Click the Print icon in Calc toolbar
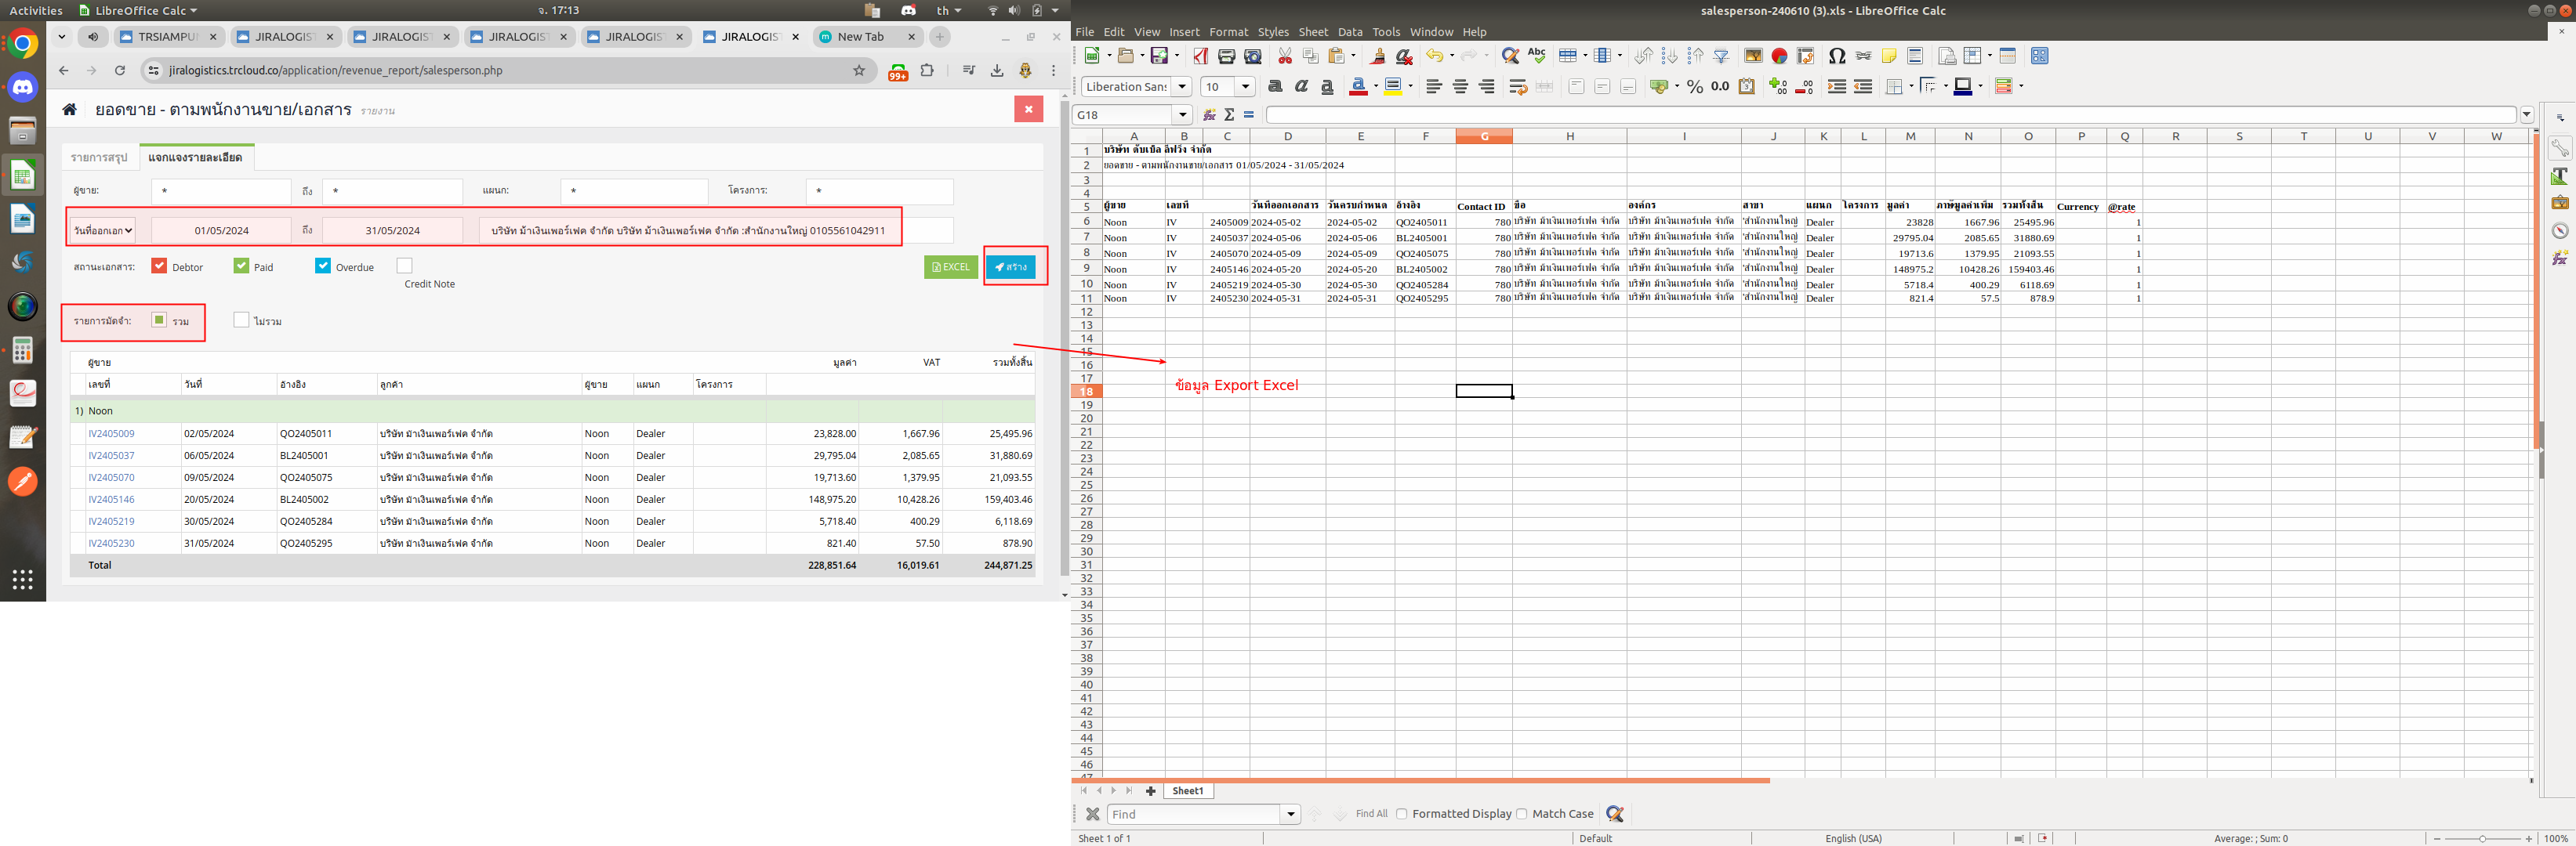This screenshot has height=846, width=2576. click(x=1226, y=56)
